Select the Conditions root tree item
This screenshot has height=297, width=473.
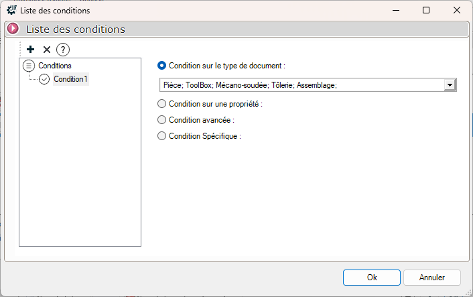(x=55, y=66)
